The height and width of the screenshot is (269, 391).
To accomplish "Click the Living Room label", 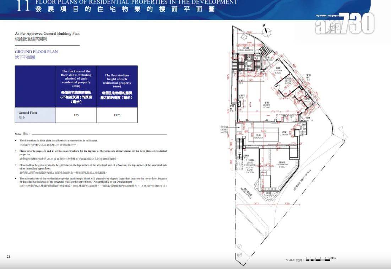I will click(266, 104).
